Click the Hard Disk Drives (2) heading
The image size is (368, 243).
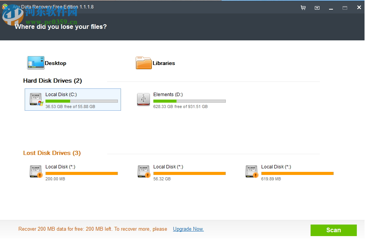[x=52, y=81]
